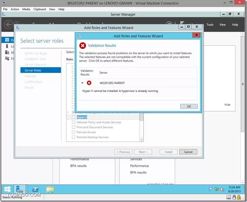This screenshot has height=202, width=247.
Task: Click the Server Manager scrollbar thumb
Action: tap(243, 84)
